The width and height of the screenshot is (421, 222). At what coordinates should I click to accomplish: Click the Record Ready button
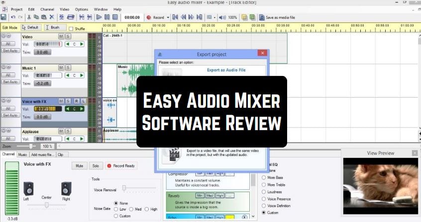tap(121, 166)
